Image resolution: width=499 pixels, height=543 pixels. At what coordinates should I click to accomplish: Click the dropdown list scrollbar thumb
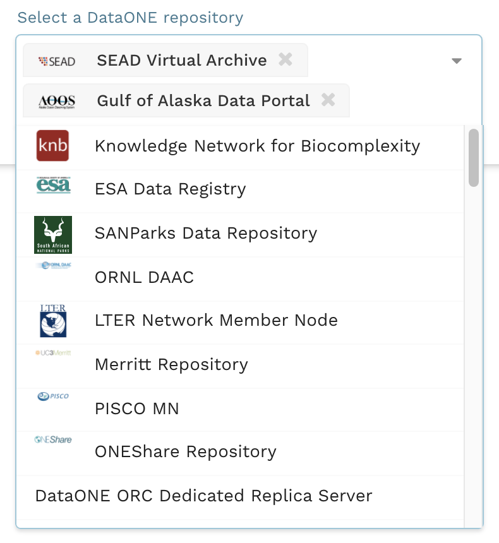pos(473,158)
